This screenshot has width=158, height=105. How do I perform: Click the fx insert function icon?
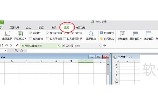click(x=22, y=51)
